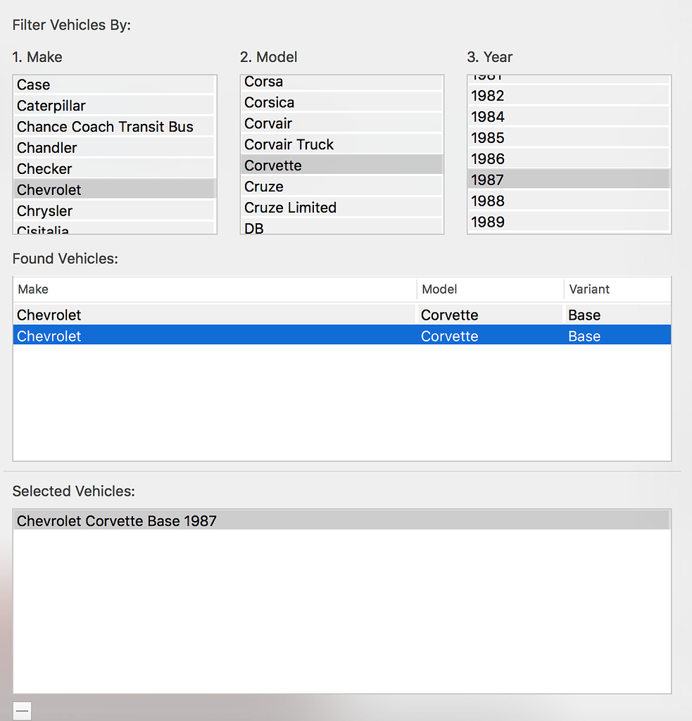Choose Cruze in the Model list
The height and width of the screenshot is (721, 692).
[x=341, y=187]
